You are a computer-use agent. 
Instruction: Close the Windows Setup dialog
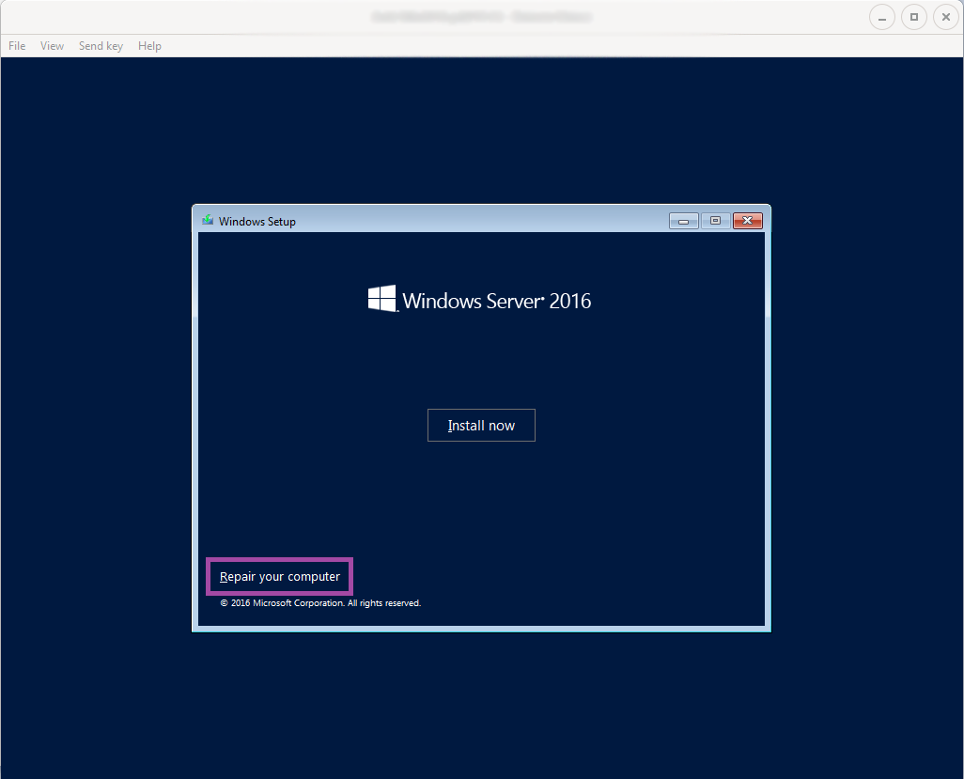(x=748, y=221)
